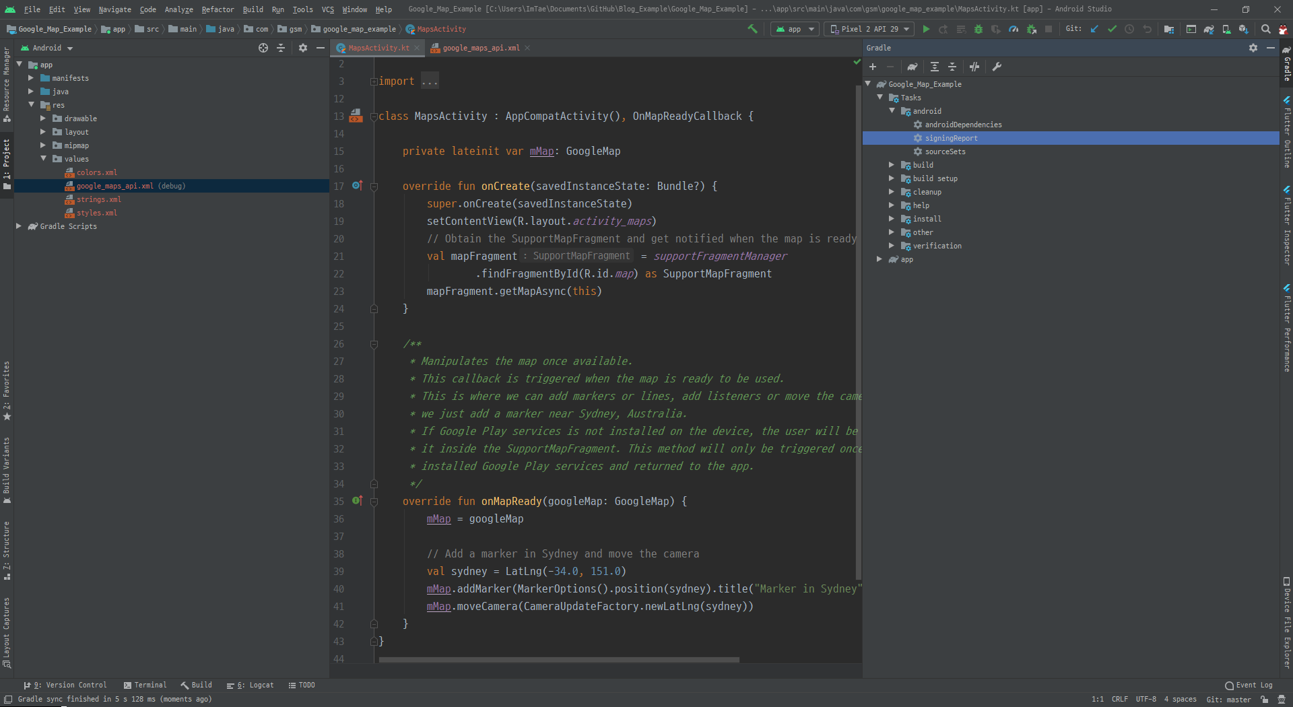
Task: Hide the Gradle panel with minimize dash
Action: (x=1271, y=48)
